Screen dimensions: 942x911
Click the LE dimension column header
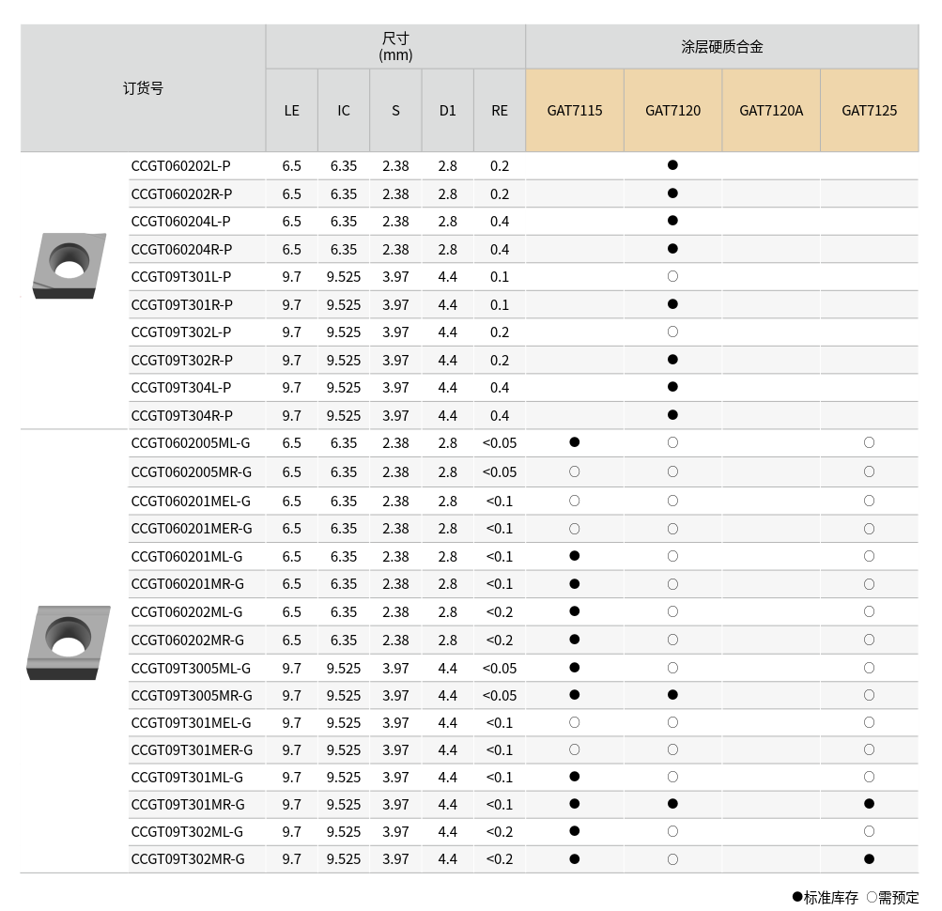[x=292, y=111]
